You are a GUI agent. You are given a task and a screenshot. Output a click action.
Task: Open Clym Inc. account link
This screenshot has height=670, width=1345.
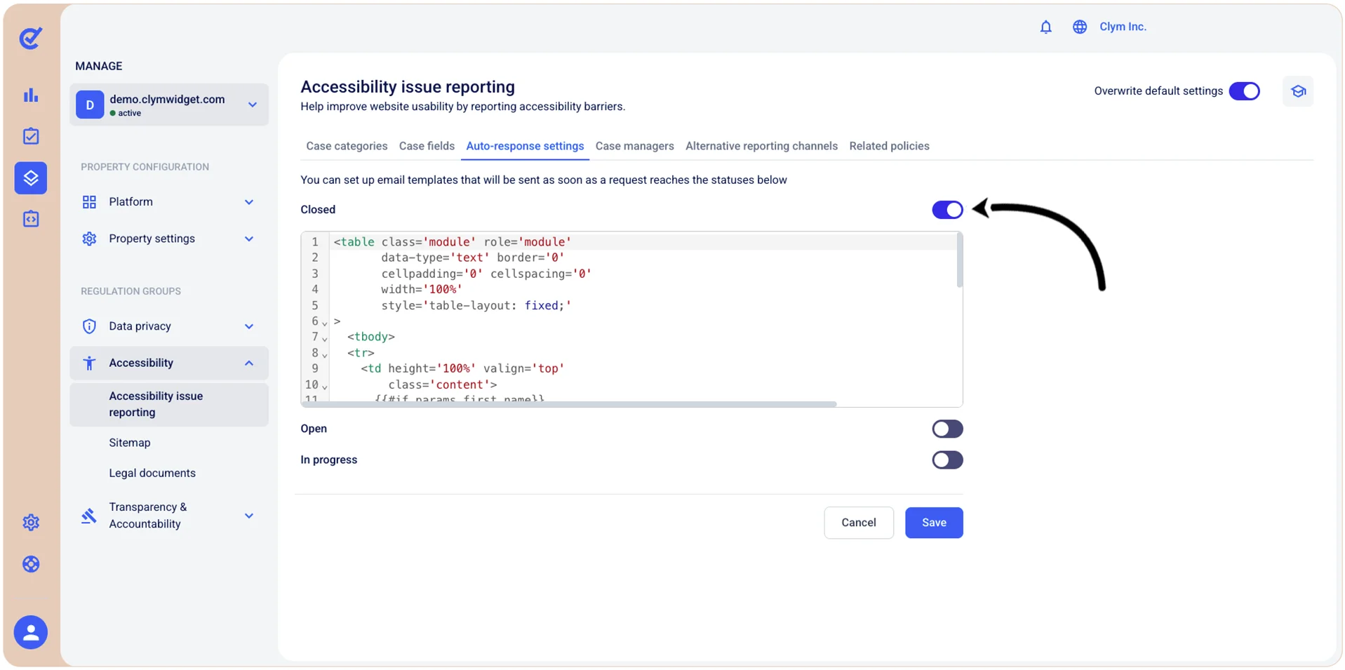tap(1123, 27)
